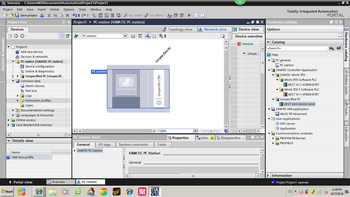Open the IO tags tab
The width and height of the screenshot is (350, 197).
point(105,145)
